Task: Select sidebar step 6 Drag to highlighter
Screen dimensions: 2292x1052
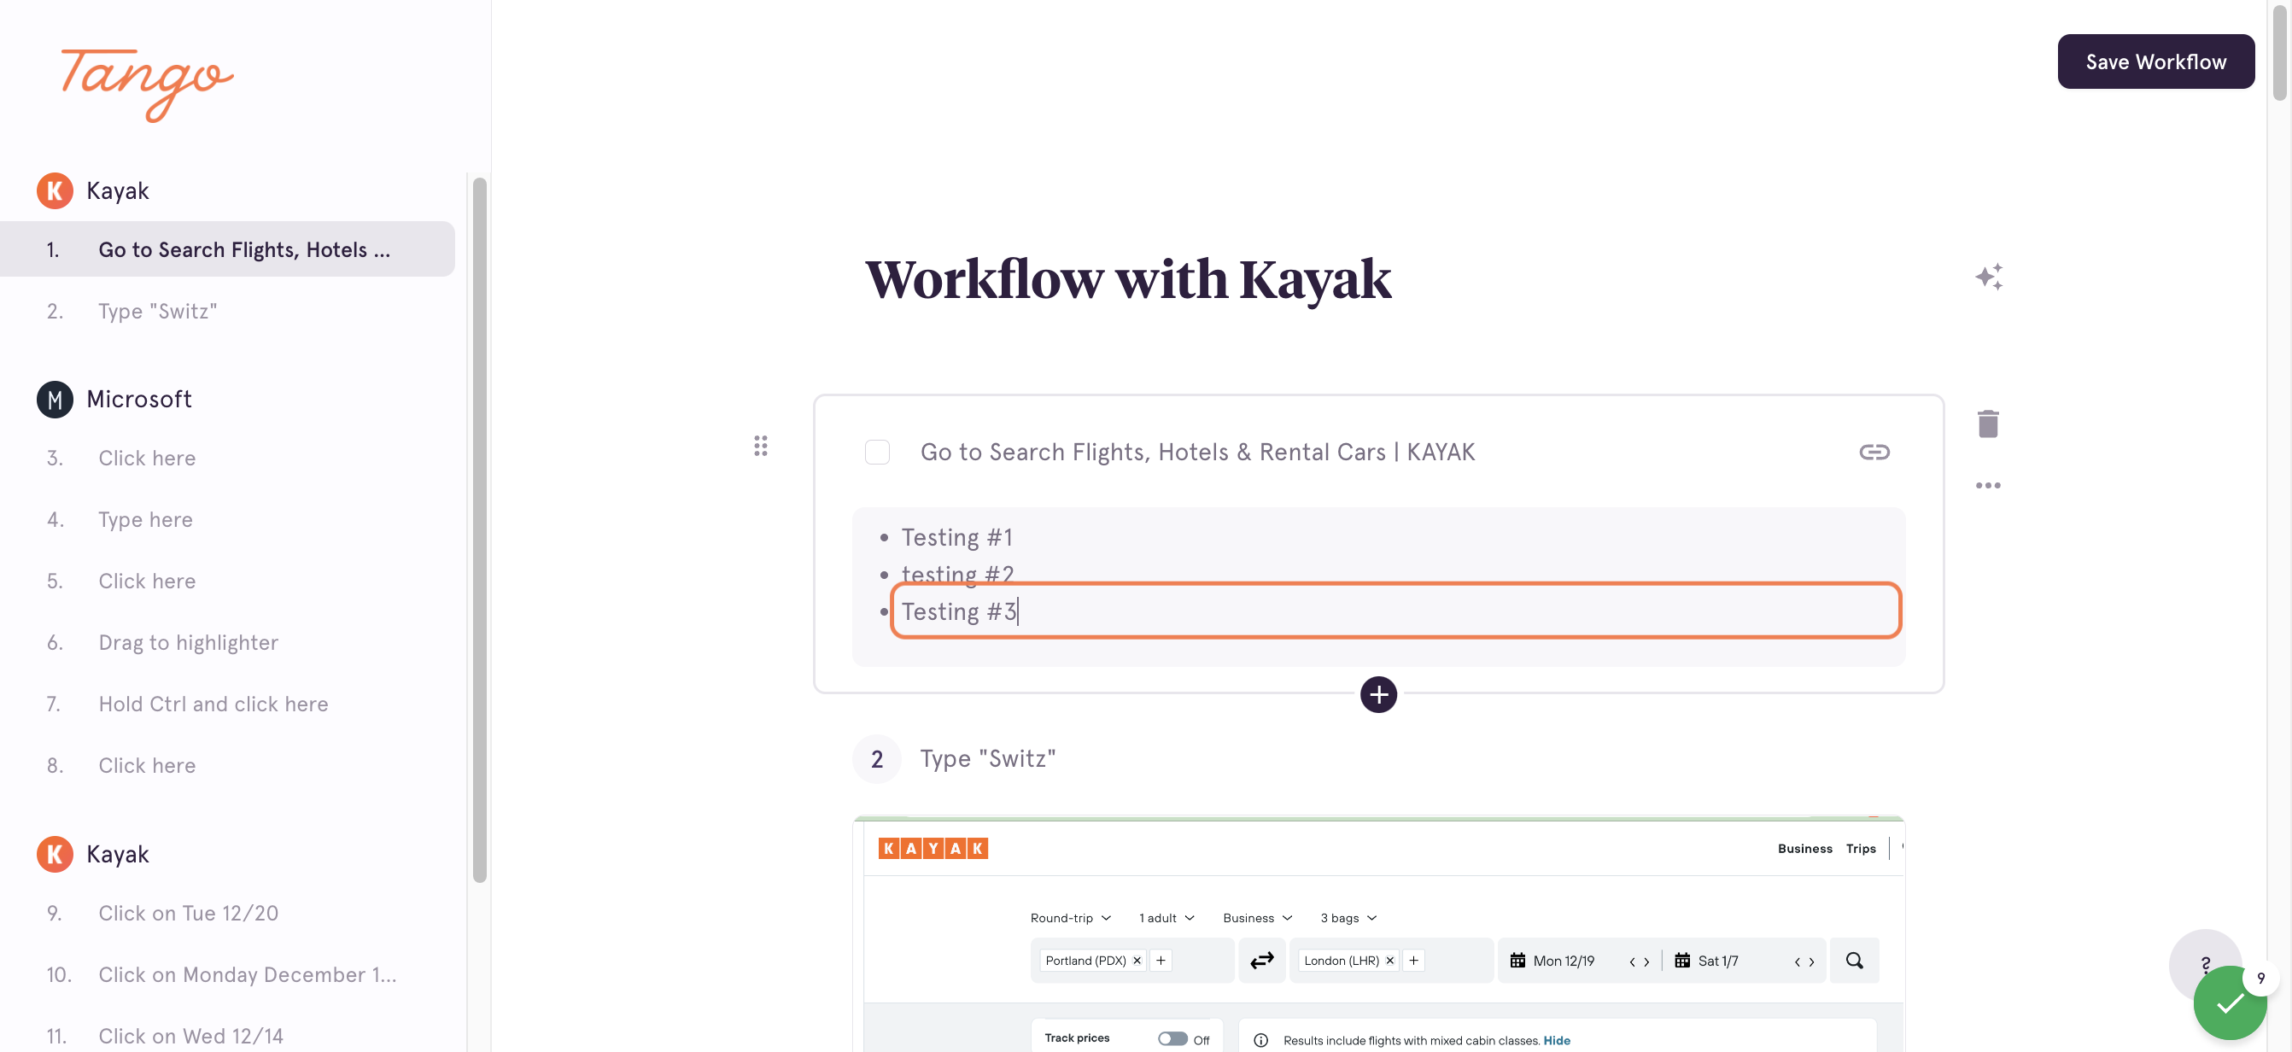Action: click(x=227, y=641)
